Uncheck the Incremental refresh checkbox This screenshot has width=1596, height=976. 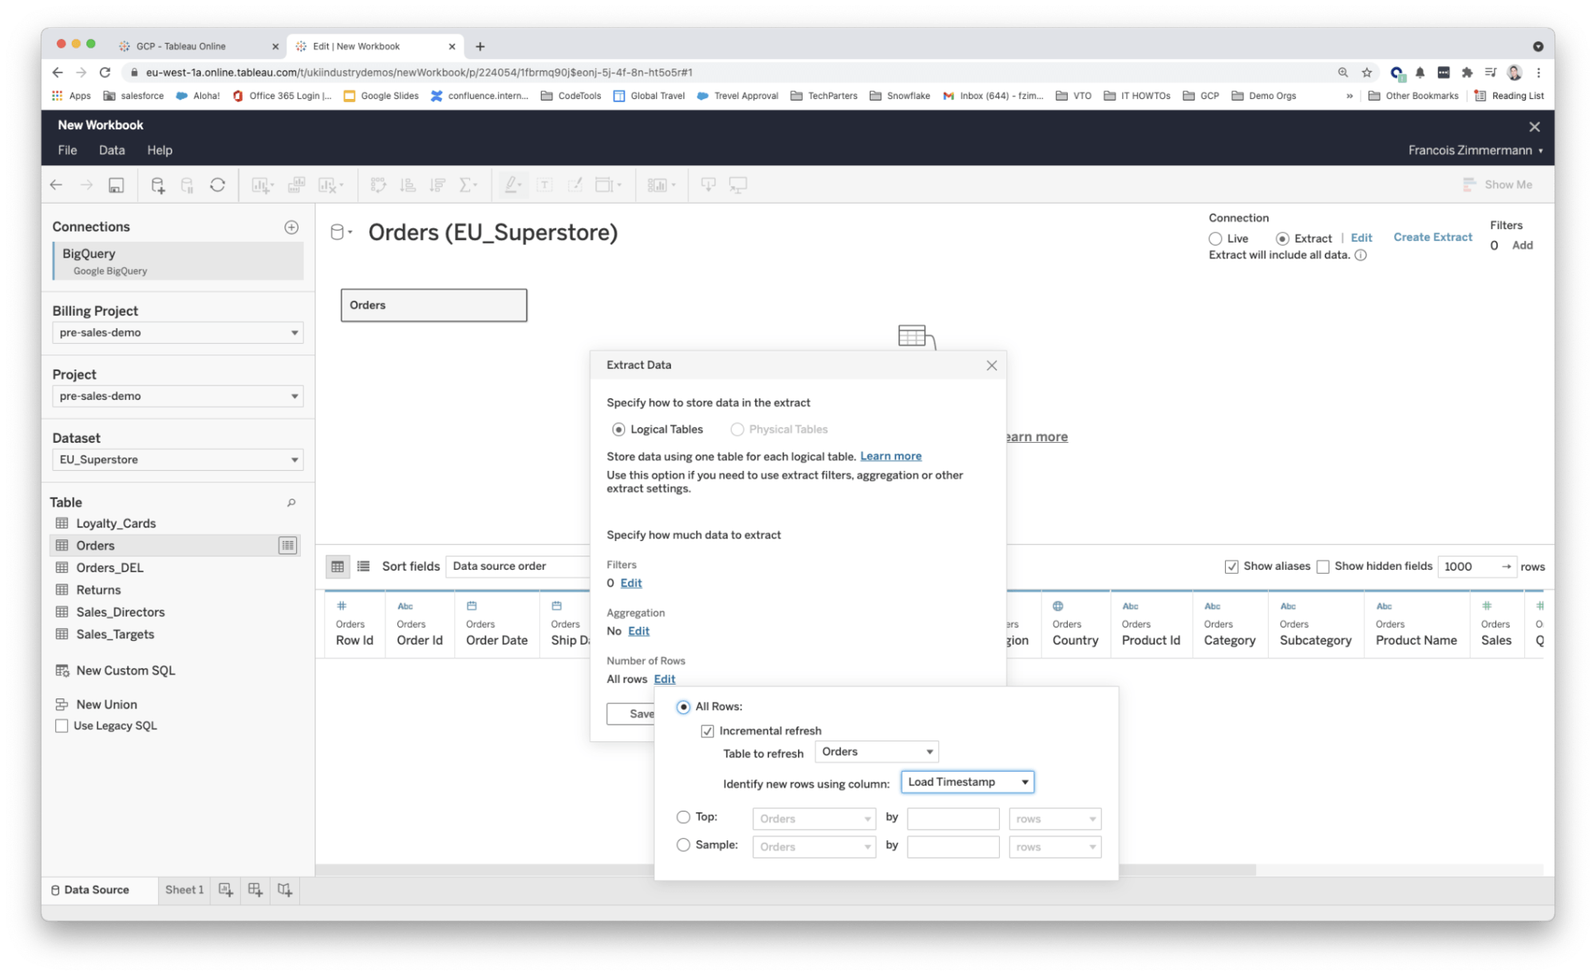707,731
